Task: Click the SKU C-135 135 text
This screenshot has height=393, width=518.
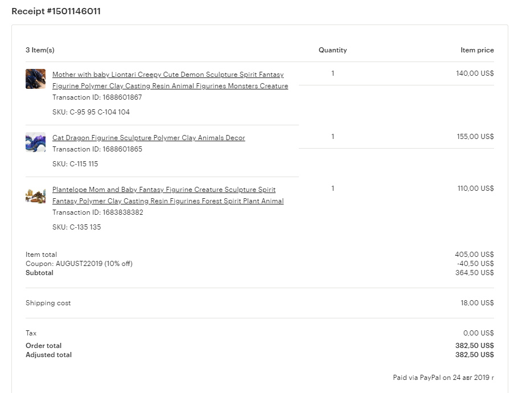Action: coord(77,227)
